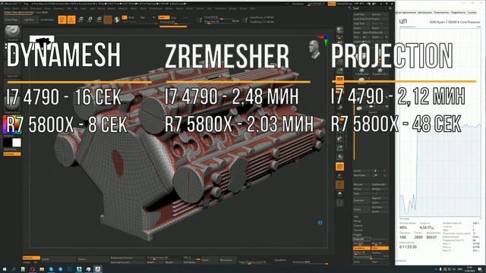Toggle orange Alternate button under color swatches
Screen dimensions: 486x273
click(x=12, y=154)
